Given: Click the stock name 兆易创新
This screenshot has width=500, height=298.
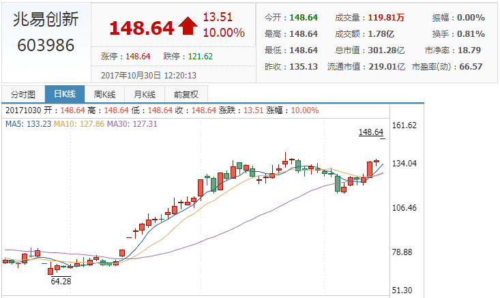Looking at the screenshot, I should [46, 20].
